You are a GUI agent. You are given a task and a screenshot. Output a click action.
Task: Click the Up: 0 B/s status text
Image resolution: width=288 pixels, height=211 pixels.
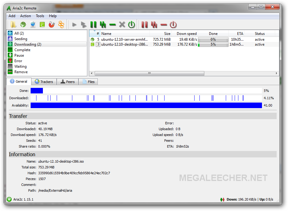click(x=266, y=199)
